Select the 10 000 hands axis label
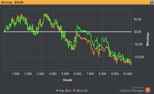 [x=127, y=74]
